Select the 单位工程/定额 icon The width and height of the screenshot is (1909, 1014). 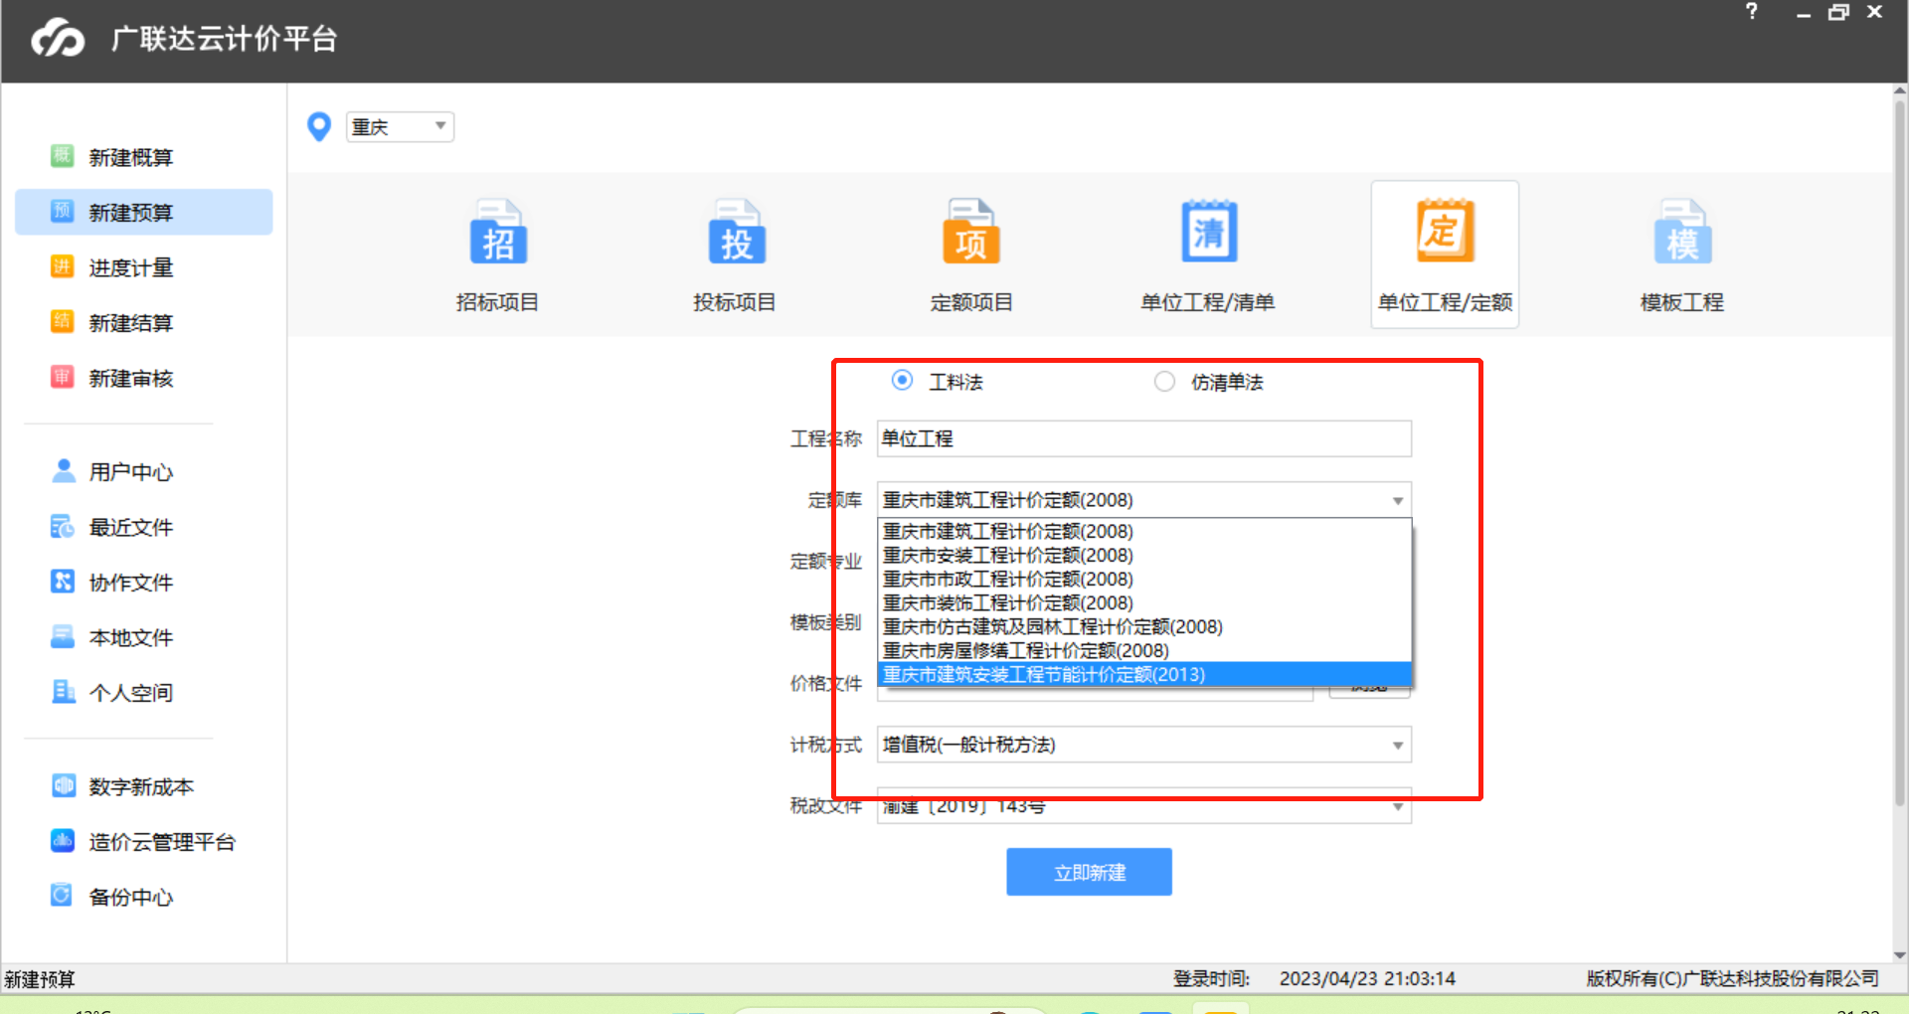tap(1445, 232)
